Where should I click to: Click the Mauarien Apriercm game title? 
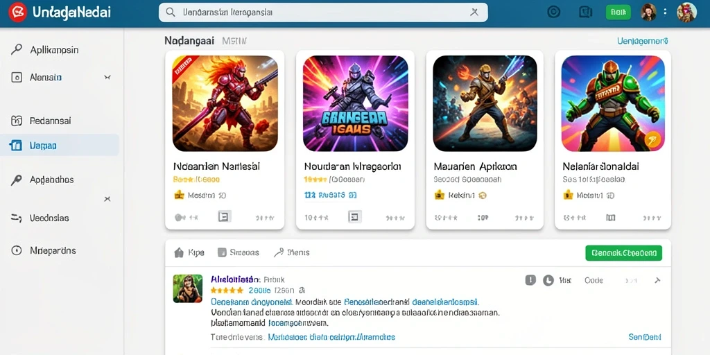(x=475, y=166)
